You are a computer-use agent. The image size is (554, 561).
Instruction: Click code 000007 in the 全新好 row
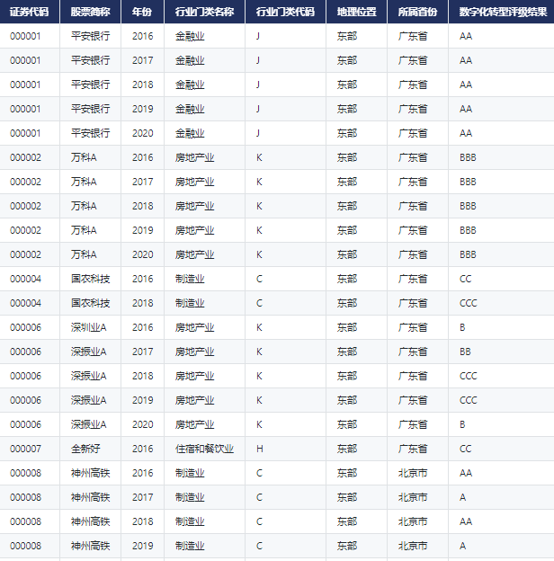point(25,449)
